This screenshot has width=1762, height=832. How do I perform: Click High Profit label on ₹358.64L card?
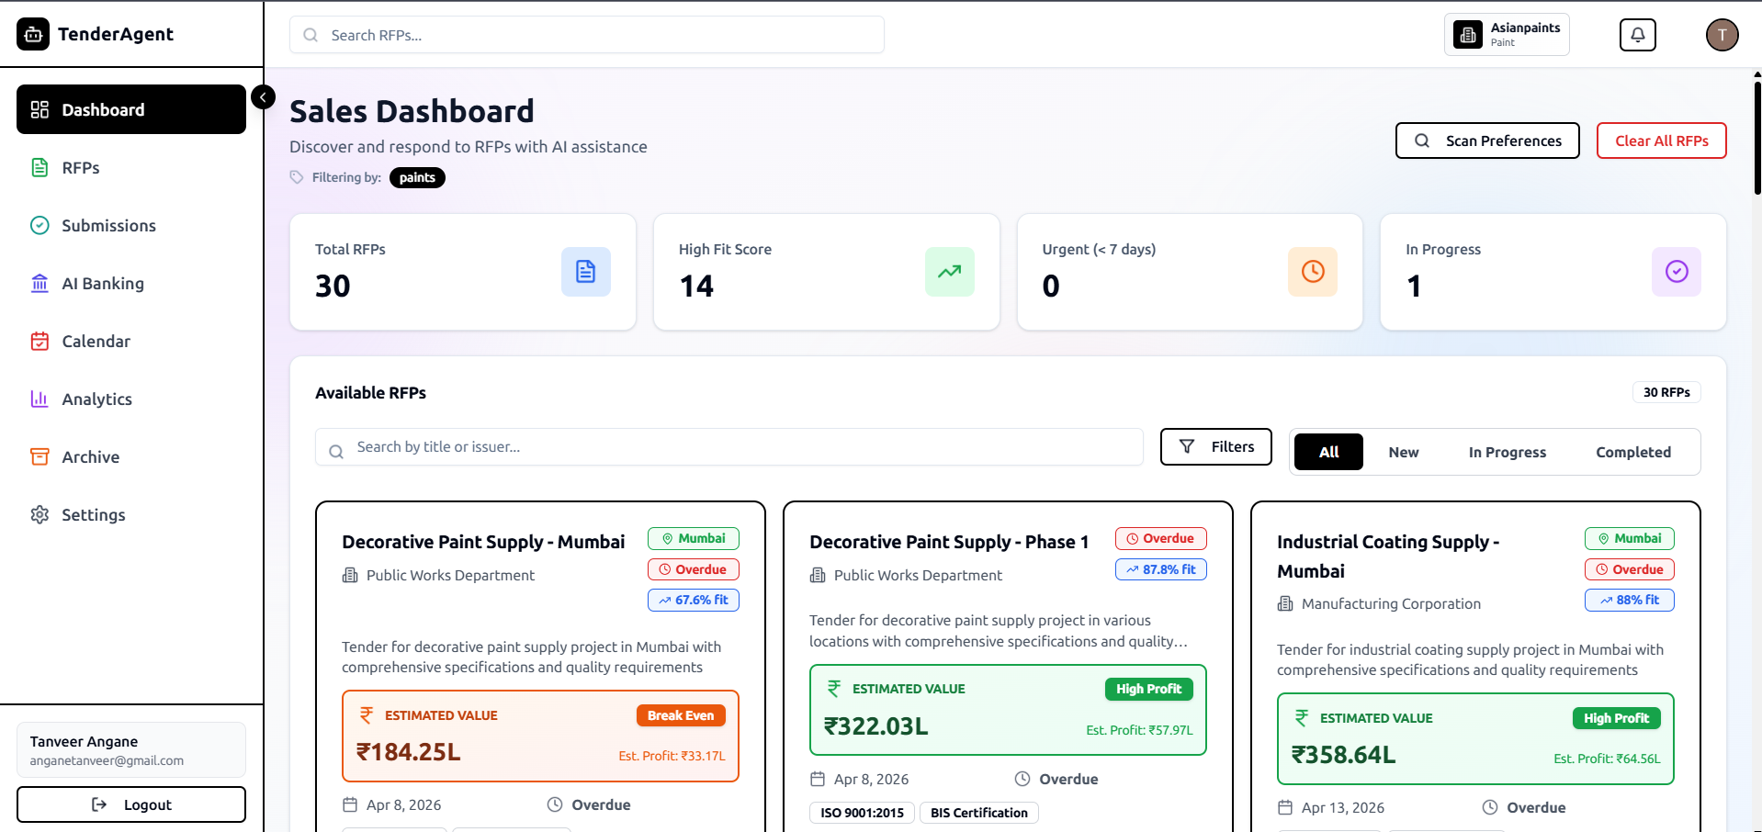(x=1616, y=718)
